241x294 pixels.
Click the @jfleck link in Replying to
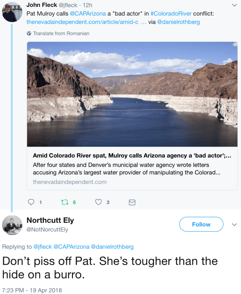click(x=43, y=247)
